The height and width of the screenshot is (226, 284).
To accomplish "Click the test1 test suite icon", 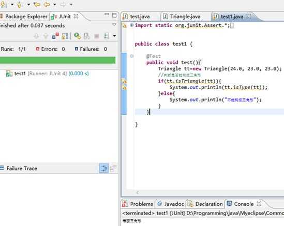I will tap(9, 74).
